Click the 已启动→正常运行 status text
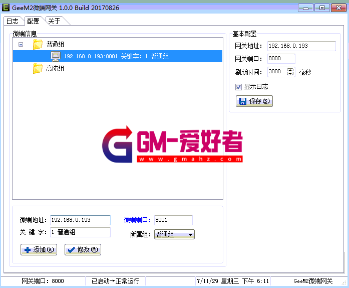Viewport: 349px width, 288px height. point(115,281)
